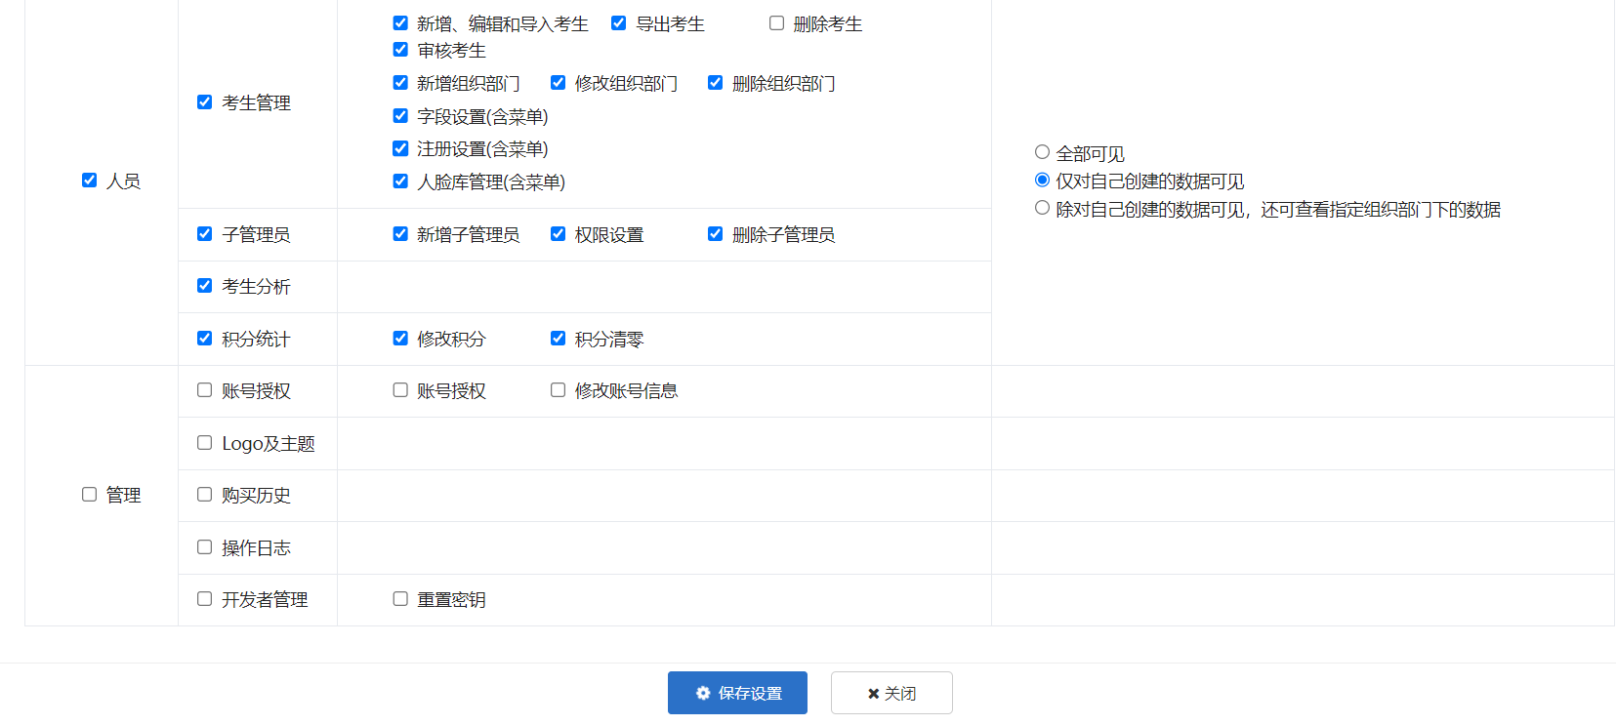Viewport: 1616px width, 725px height.
Task: Uncheck the 删除子管理员 checkbox
Action: (715, 234)
